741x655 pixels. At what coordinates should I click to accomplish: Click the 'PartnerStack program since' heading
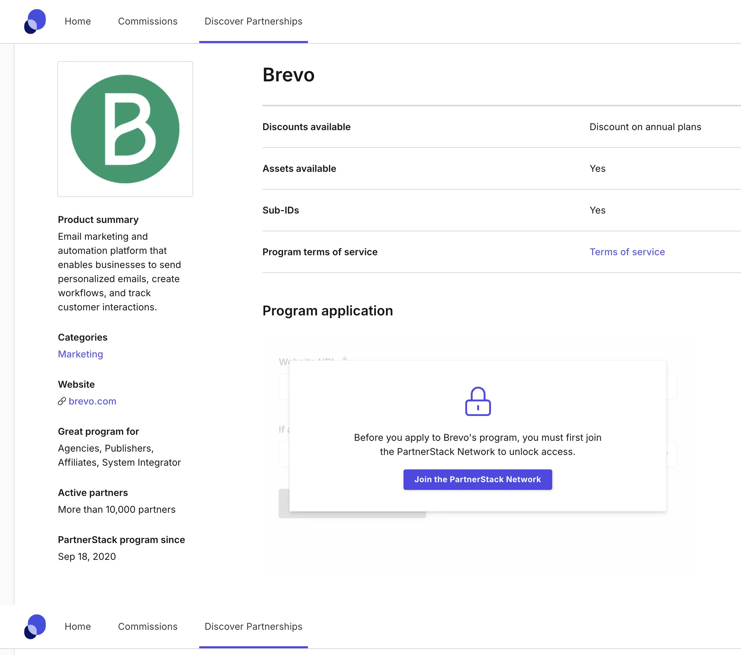pyautogui.click(x=121, y=540)
